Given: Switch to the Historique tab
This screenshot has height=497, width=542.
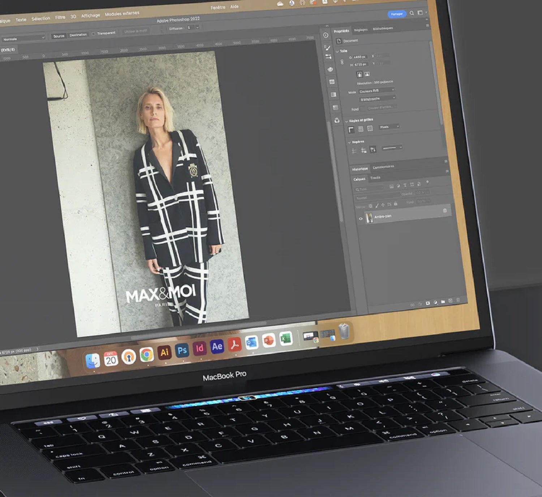Looking at the screenshot, I should pyautogui.click(x=360, y=169).
